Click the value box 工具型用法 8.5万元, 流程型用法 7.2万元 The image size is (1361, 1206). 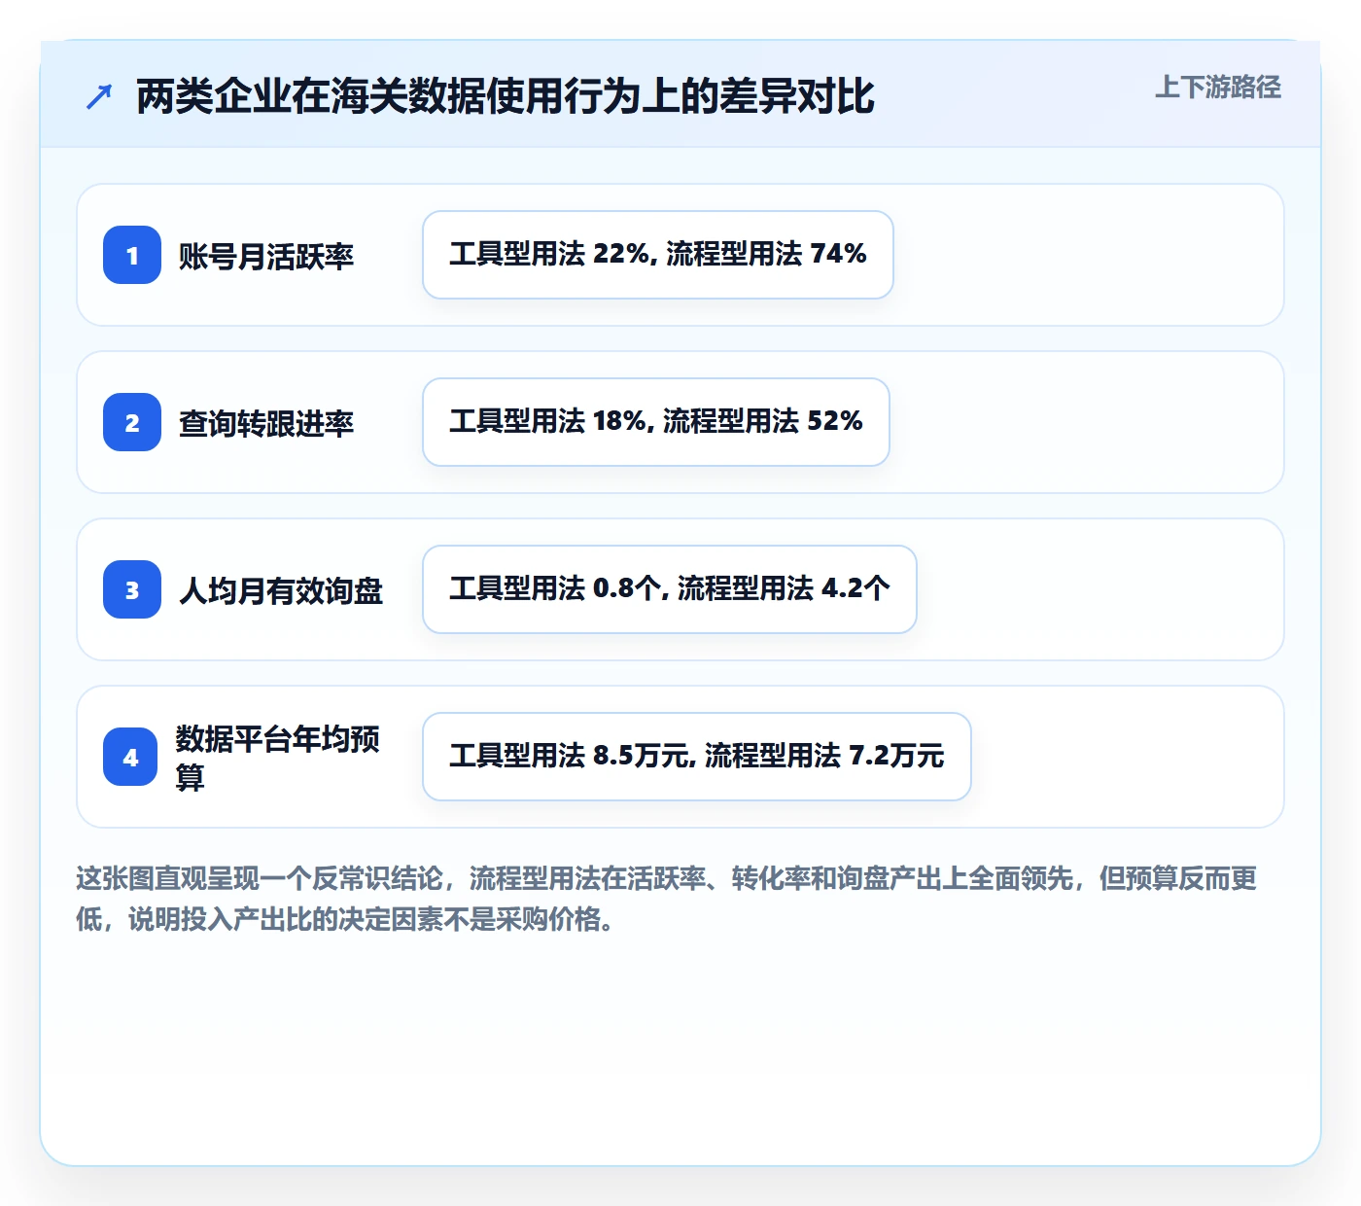pos(697,757)
